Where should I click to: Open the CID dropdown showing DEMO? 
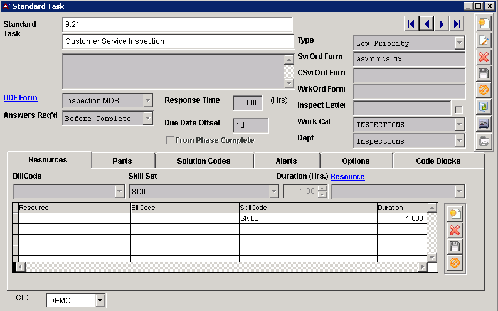tap(99, 301)
